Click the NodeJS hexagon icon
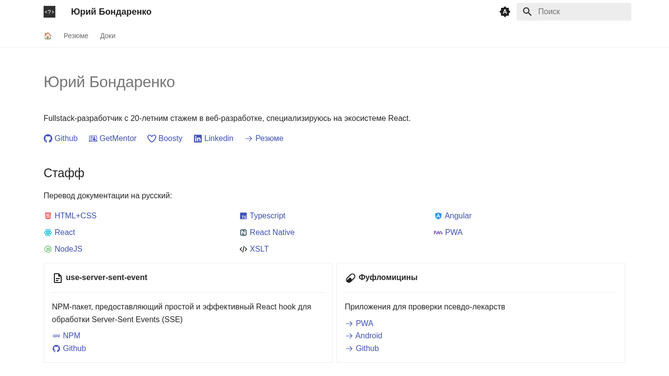The image size is (669, 376). pos(48,249)
